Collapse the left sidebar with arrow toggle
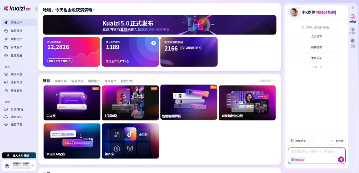This screenshot has height=173, width=359. pos(37,9)
